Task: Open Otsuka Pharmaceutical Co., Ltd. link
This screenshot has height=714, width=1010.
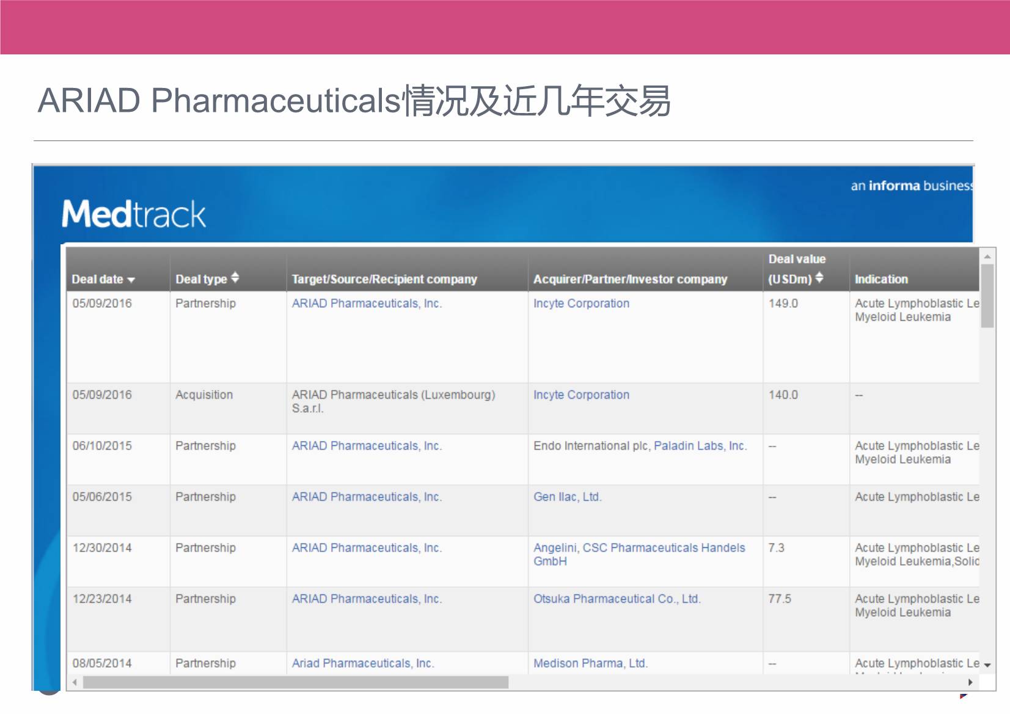Action: (x=617, y=599)
